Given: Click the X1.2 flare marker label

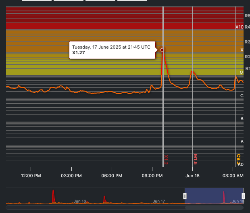Looking at the screenshot, I should click(x=165, y=160).
